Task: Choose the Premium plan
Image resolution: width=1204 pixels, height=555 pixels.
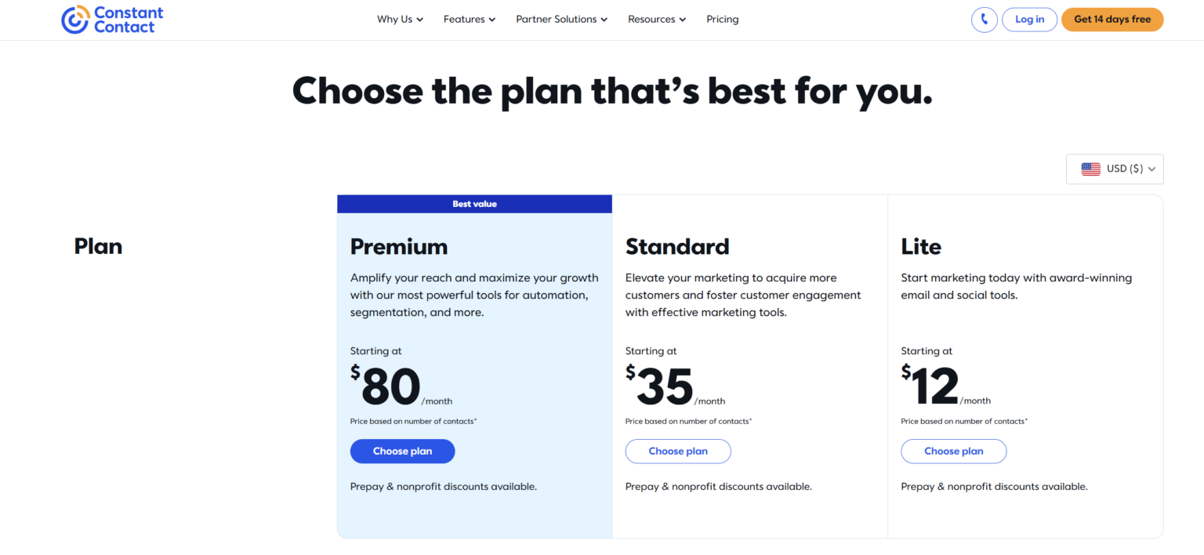Action: coord(402,451)
